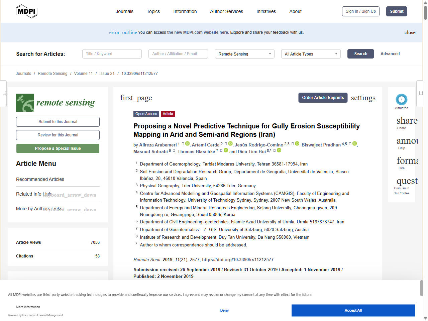428x321 pixels.
Task: Click the Title / Keyword search field
Action: [112, 54]
